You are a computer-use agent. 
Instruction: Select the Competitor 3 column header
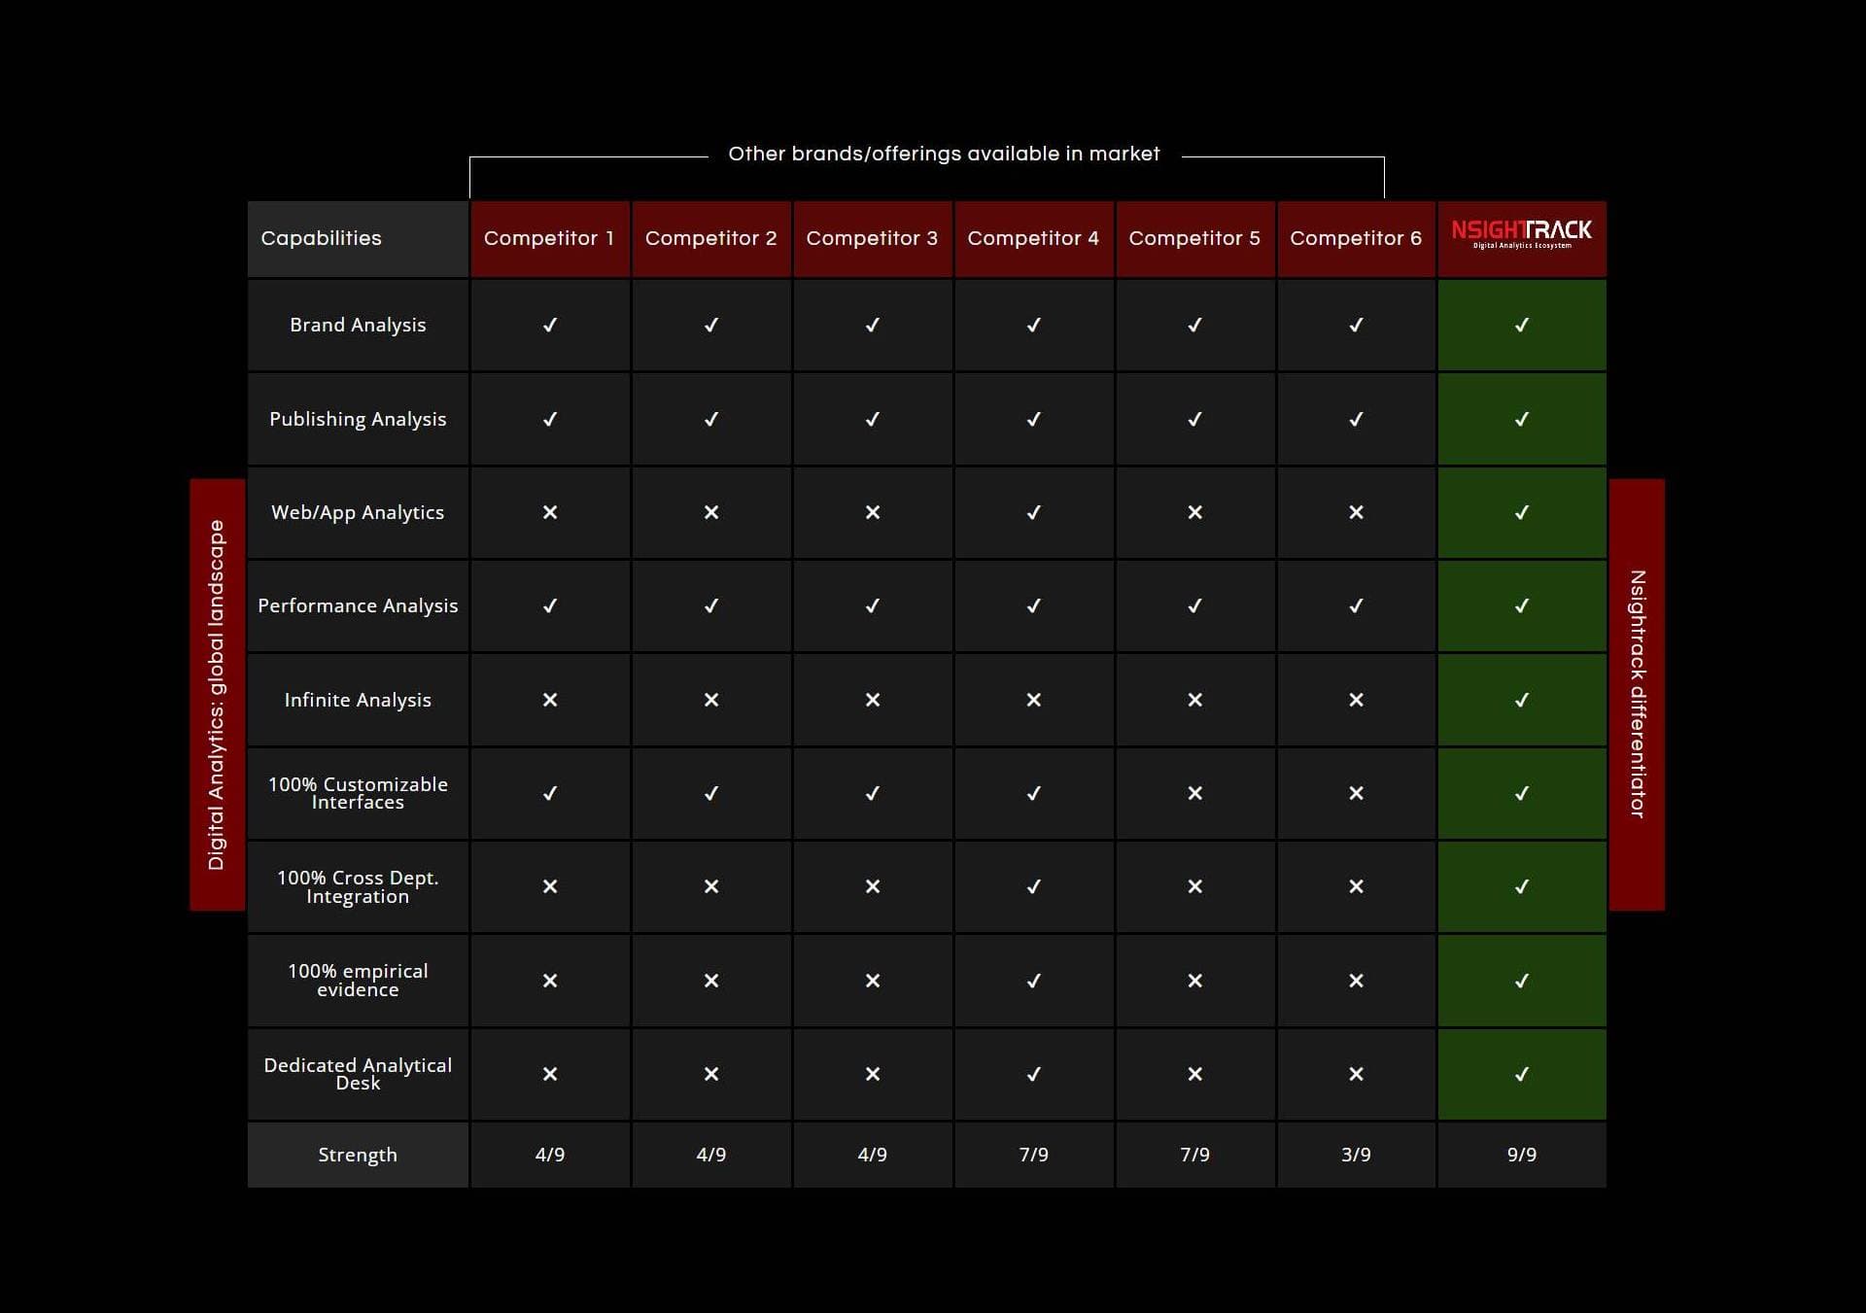(x=872, y=238)
